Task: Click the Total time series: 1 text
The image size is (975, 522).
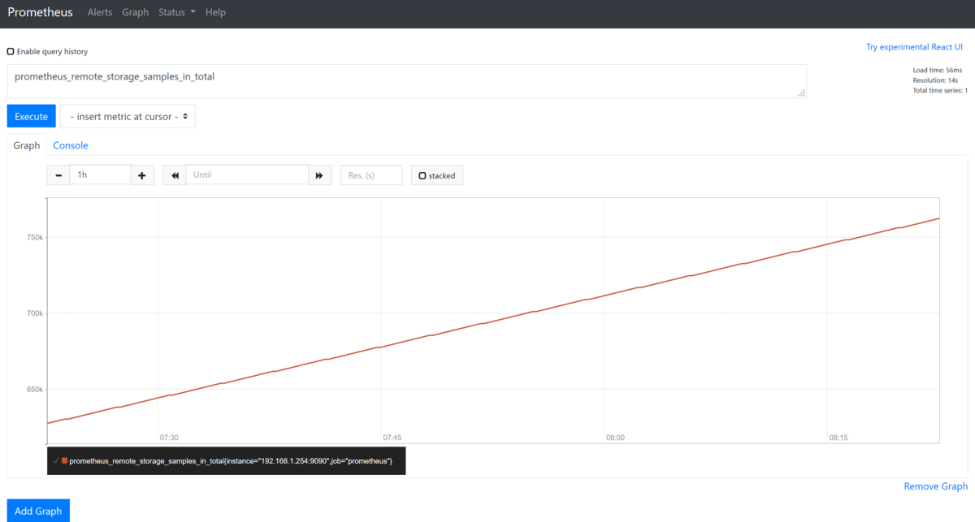Action: (940, 90)
